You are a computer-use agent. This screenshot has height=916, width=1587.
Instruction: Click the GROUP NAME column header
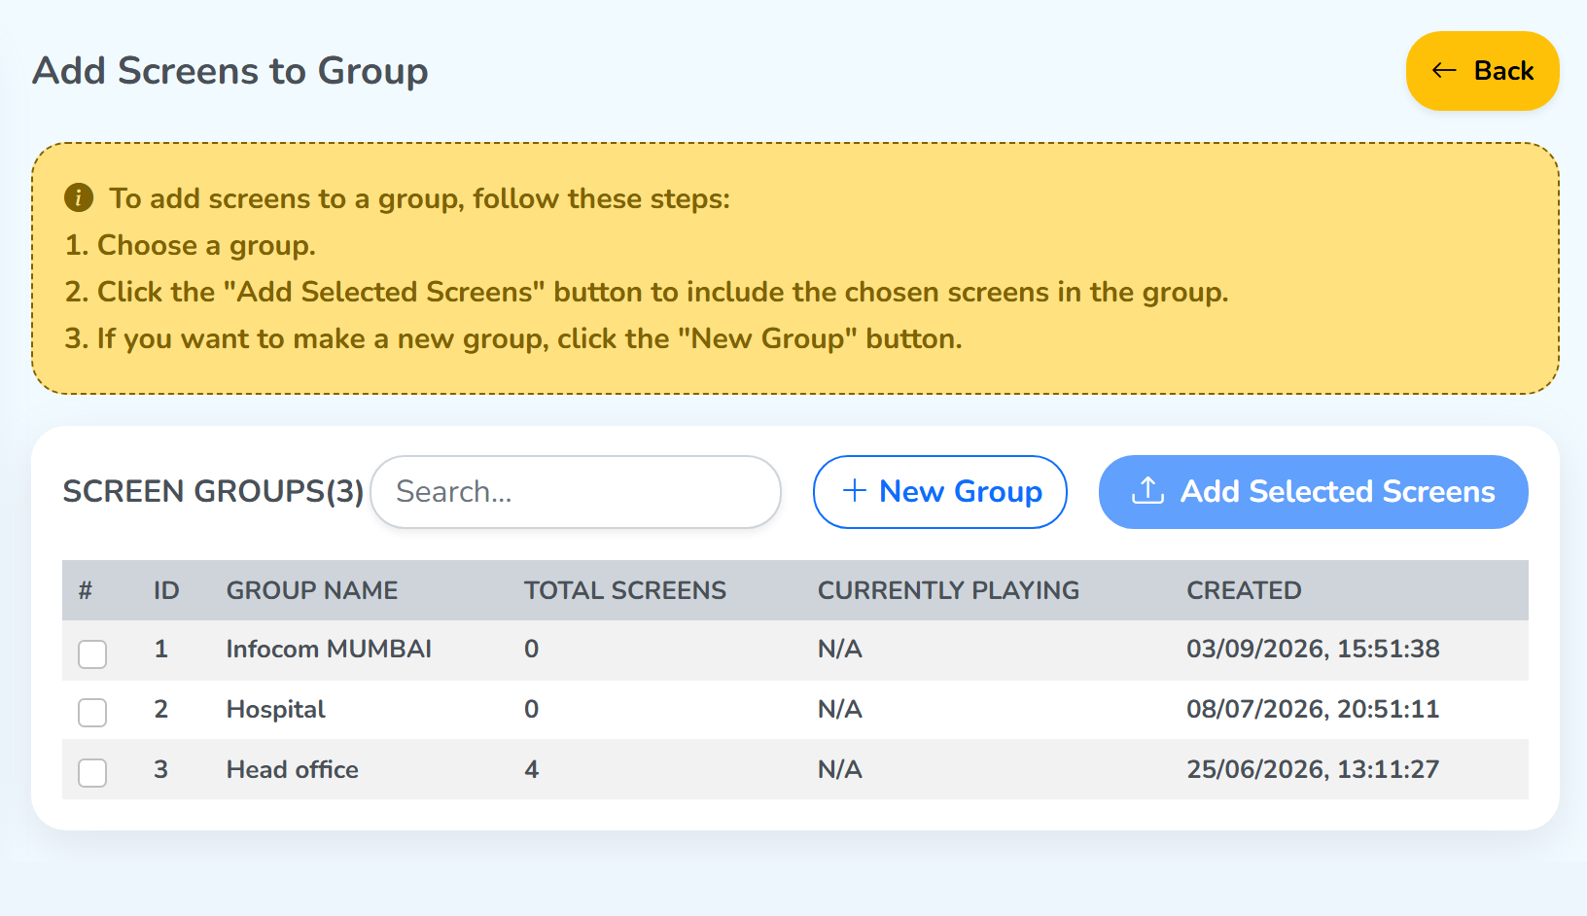click(312, 590)
